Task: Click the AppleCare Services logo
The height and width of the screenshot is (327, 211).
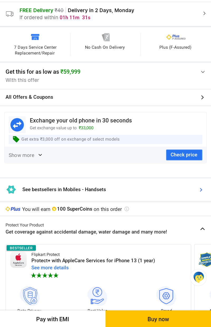Action: tap(18, 260)
